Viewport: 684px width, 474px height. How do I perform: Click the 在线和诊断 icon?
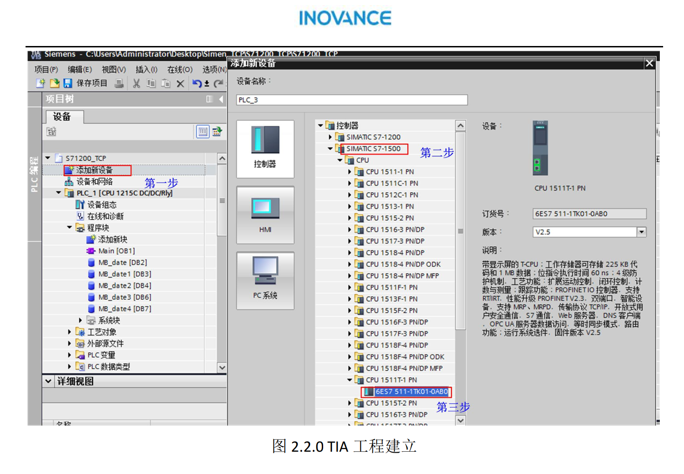80,216
